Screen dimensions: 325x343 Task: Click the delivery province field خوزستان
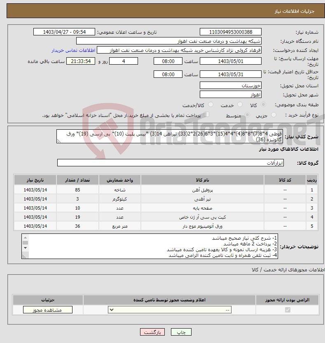coord(231,85)
